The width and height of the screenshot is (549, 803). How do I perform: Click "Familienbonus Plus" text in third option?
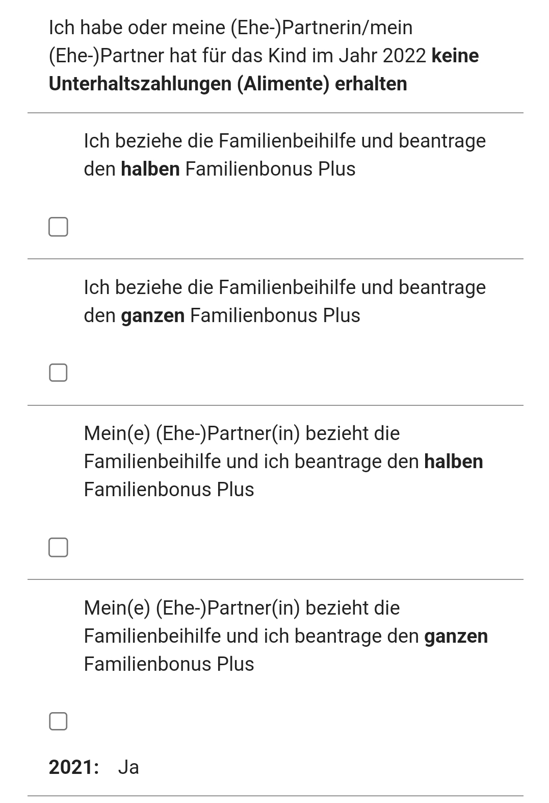[x=169, y=489]
